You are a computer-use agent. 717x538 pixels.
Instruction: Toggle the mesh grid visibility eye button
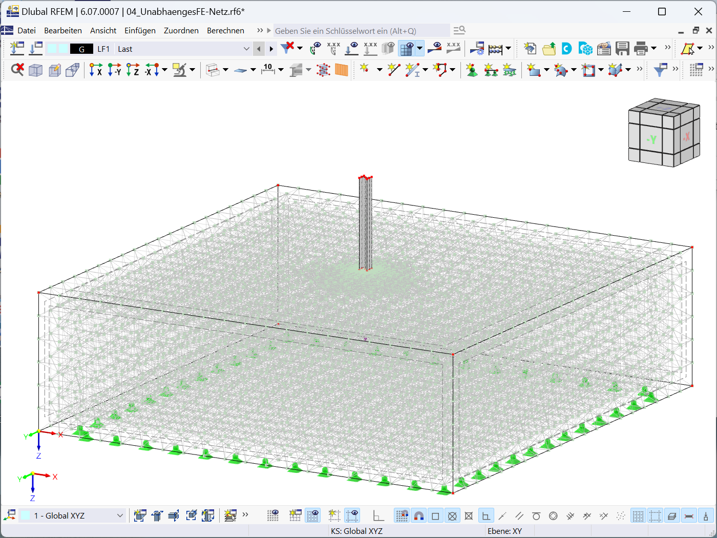point(407,49)
